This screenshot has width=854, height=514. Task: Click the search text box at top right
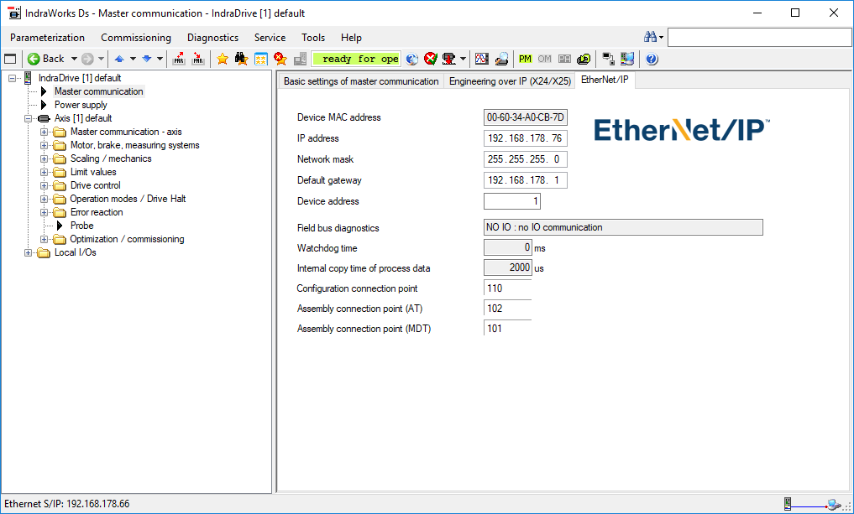[x=759, y=37]
